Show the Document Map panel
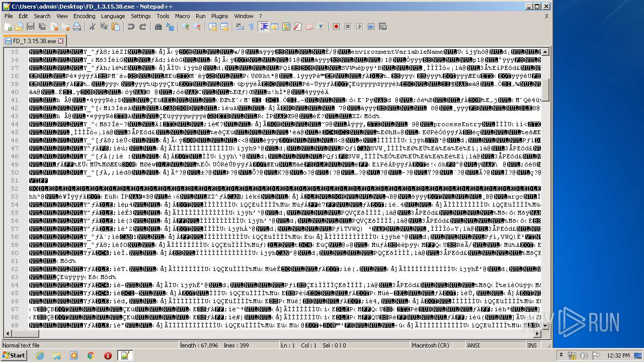Screen dimensions: 644x362 pyautogui.click(x=286, y=27)
